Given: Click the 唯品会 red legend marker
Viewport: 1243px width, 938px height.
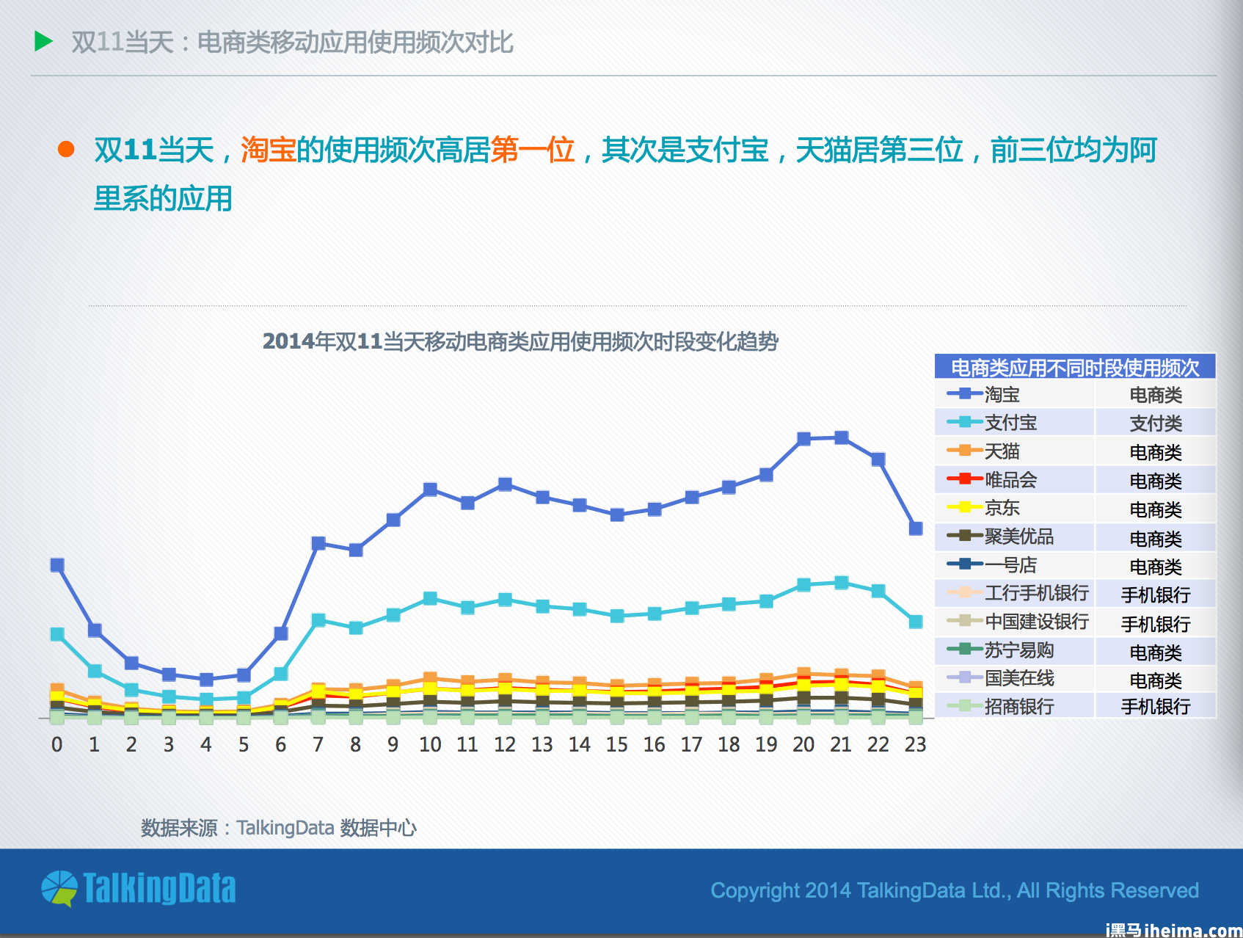Looking at the screenshot, I should click(965, 479).
